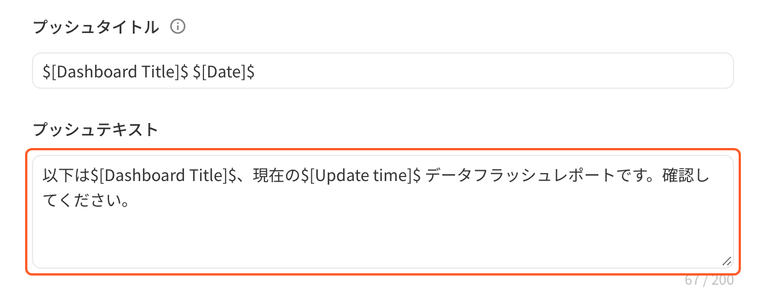Click the empty space right of てください。

point(427,201)
